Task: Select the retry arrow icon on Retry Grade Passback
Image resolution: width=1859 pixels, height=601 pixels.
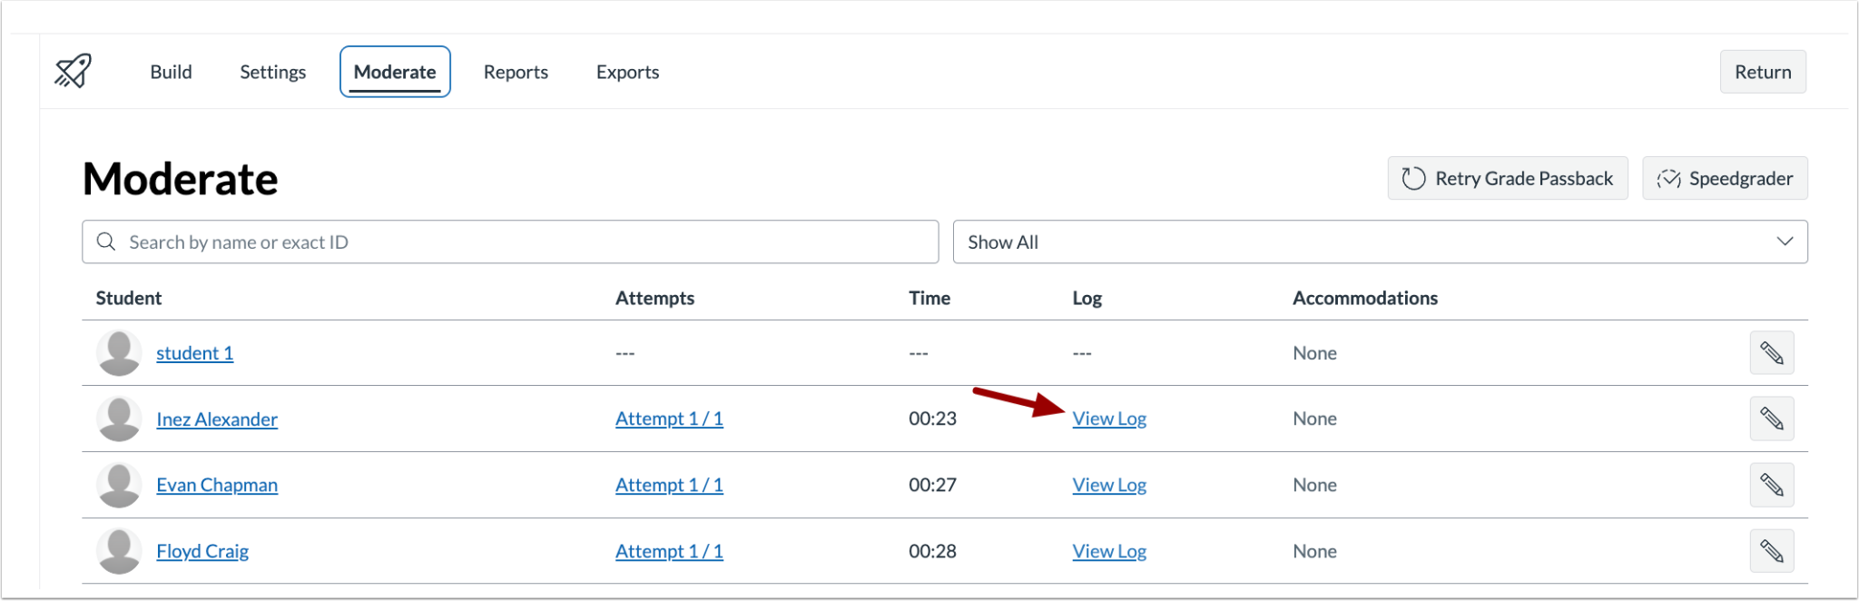Action: (1413, 178)
